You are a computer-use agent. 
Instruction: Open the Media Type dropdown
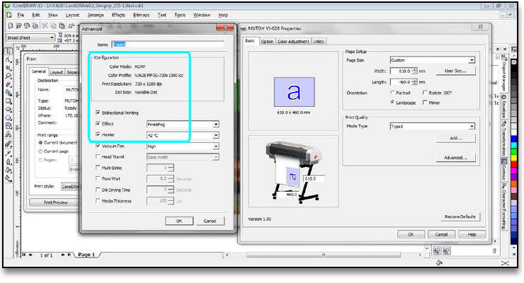(471, 126)
